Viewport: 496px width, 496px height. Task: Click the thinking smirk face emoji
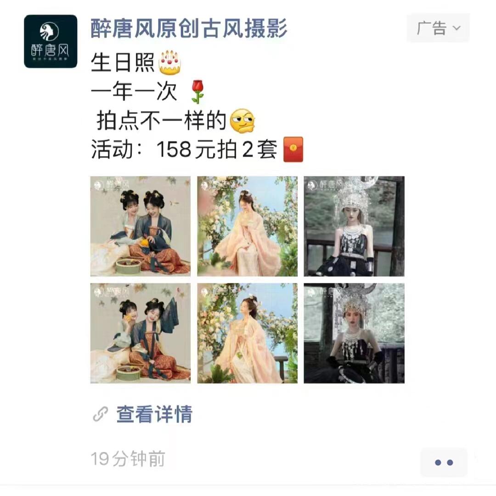242,120
